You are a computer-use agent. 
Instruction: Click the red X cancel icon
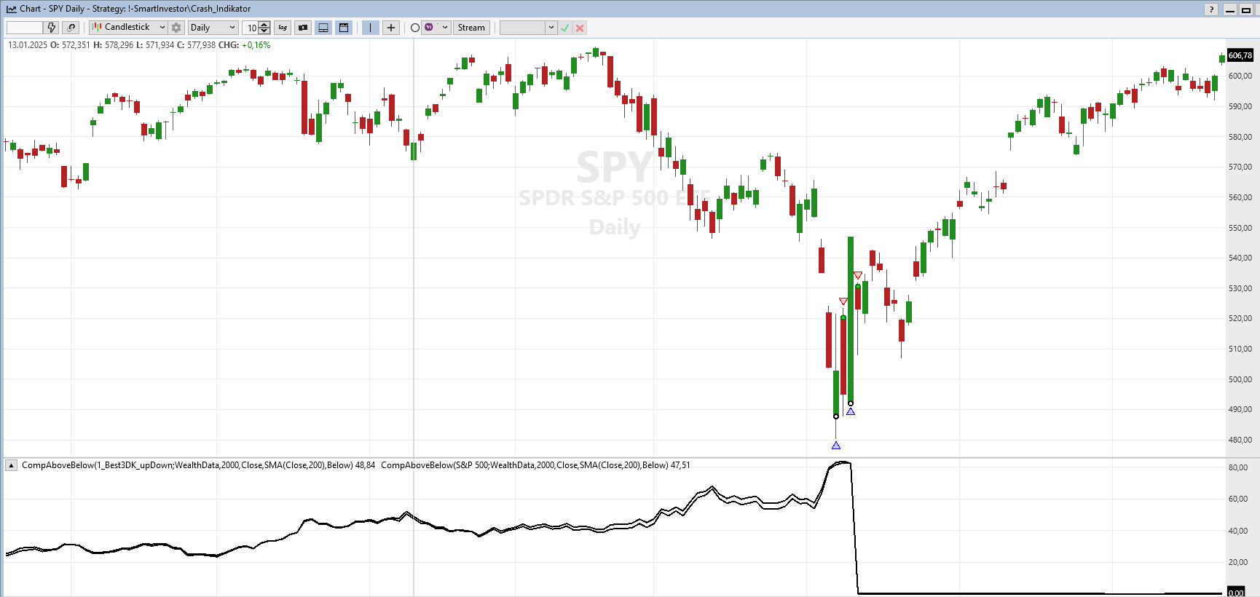point(580,28)
